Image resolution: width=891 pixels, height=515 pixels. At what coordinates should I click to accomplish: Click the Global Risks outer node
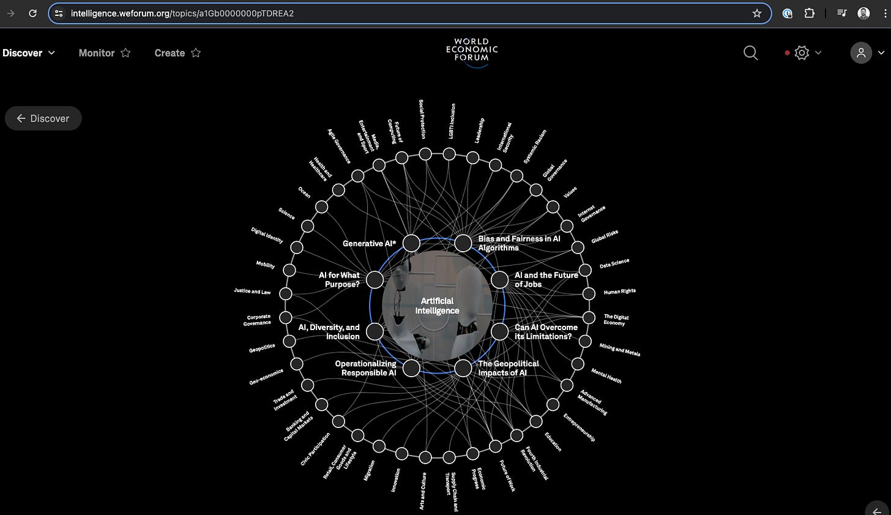578,247
